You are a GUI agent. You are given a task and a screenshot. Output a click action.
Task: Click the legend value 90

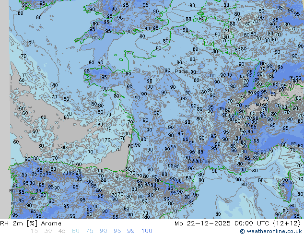point(103,231)
